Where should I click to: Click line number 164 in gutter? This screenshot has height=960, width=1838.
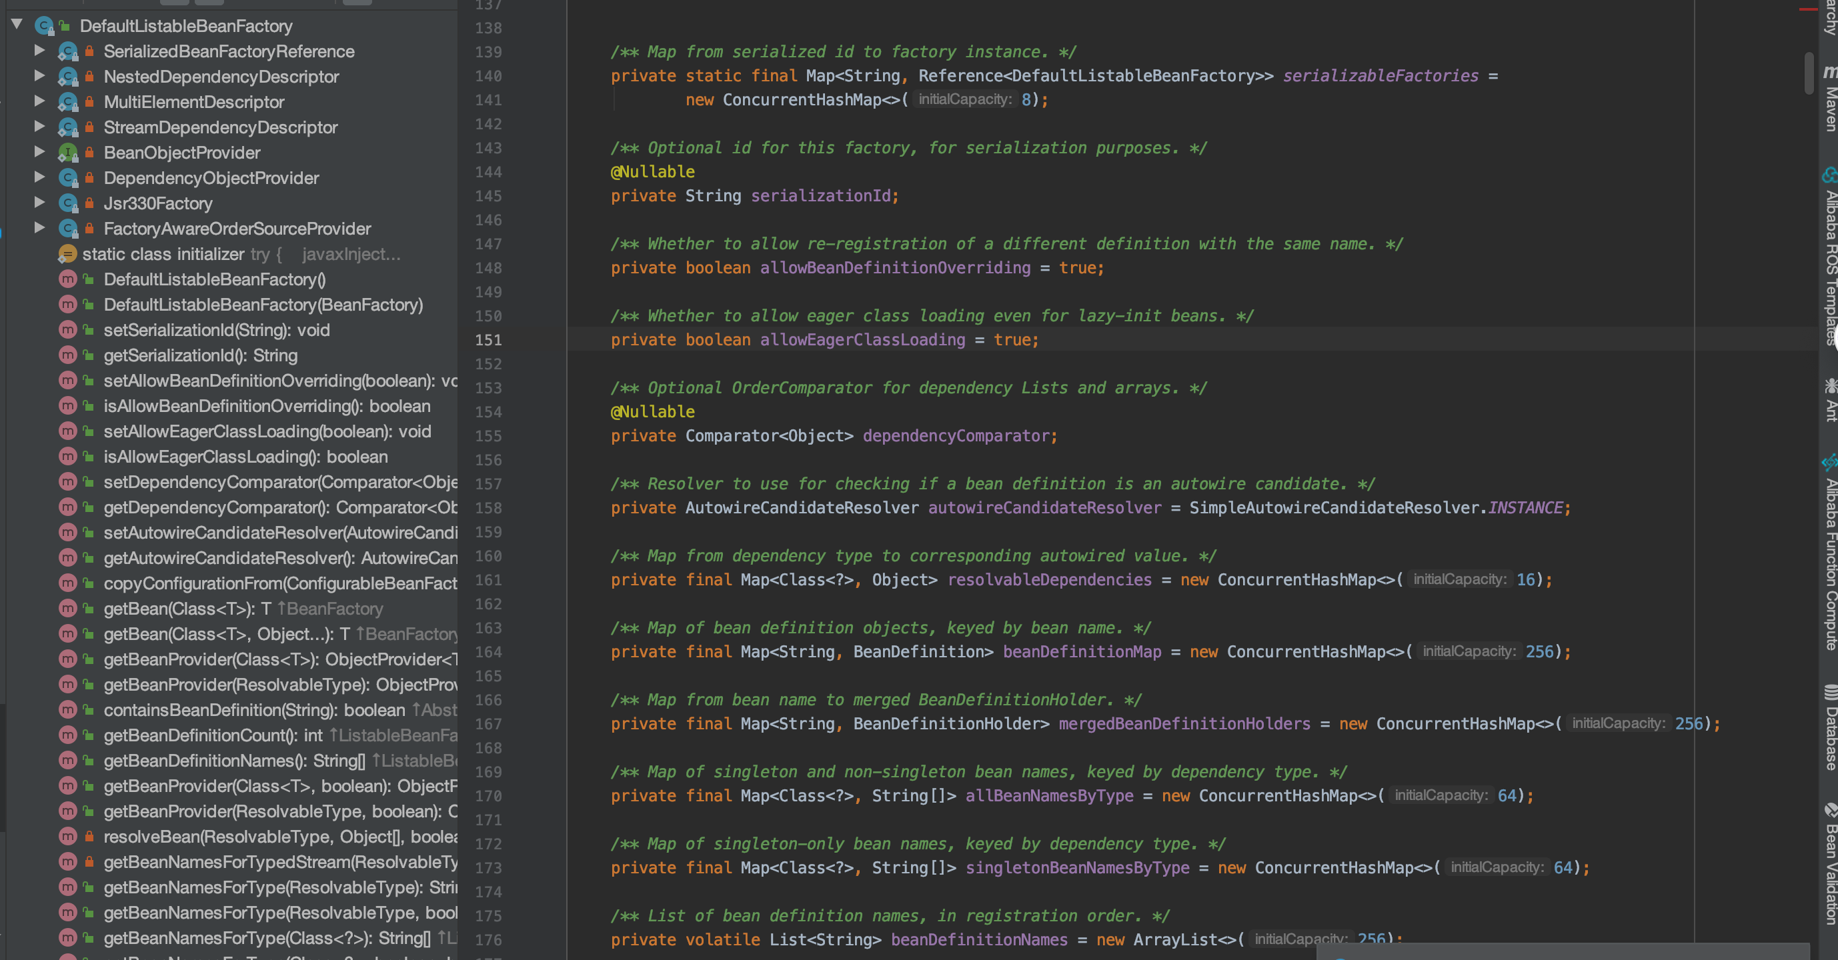tap(488, 652)
